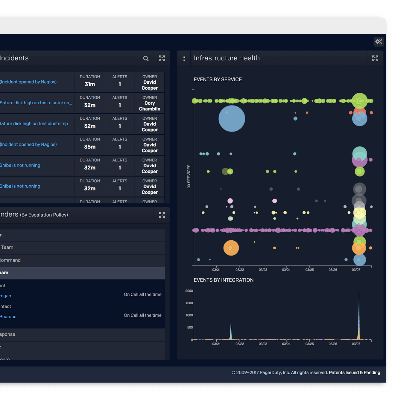
Task: Click the Events By Service heading
Action: (218, 80)
